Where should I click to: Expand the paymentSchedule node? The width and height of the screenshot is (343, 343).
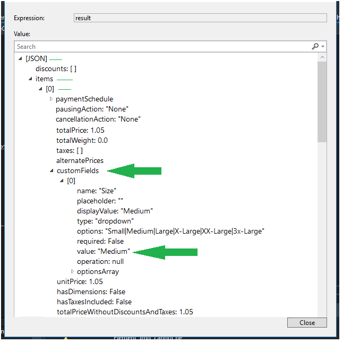coord(51,99)
